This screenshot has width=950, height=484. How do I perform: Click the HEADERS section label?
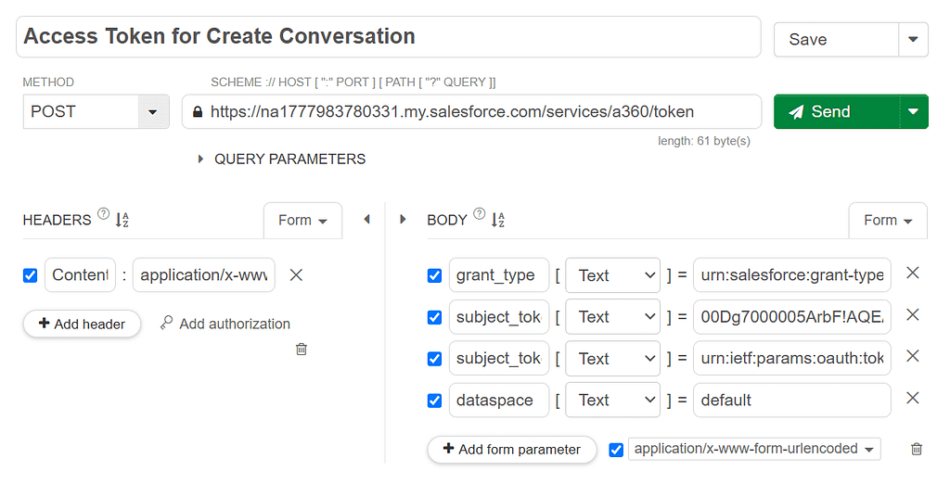pos(57,220)
